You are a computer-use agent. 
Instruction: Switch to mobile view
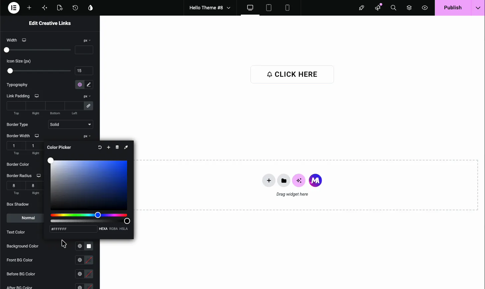[x=287, y=8]
